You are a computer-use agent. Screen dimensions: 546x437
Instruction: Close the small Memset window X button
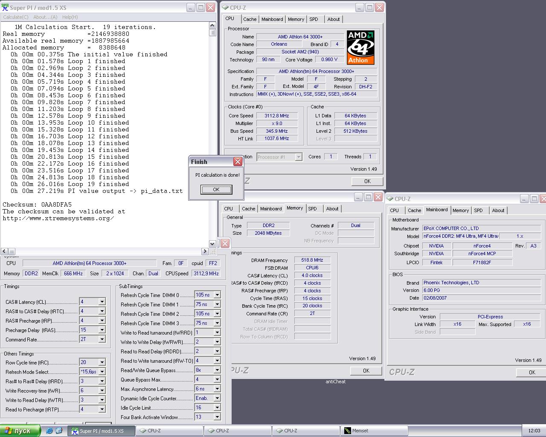[225, 243]
